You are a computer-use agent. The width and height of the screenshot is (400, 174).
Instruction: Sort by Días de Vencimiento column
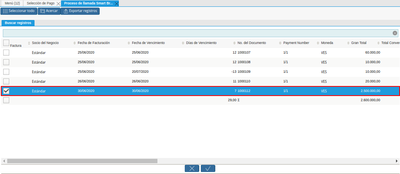201,43
